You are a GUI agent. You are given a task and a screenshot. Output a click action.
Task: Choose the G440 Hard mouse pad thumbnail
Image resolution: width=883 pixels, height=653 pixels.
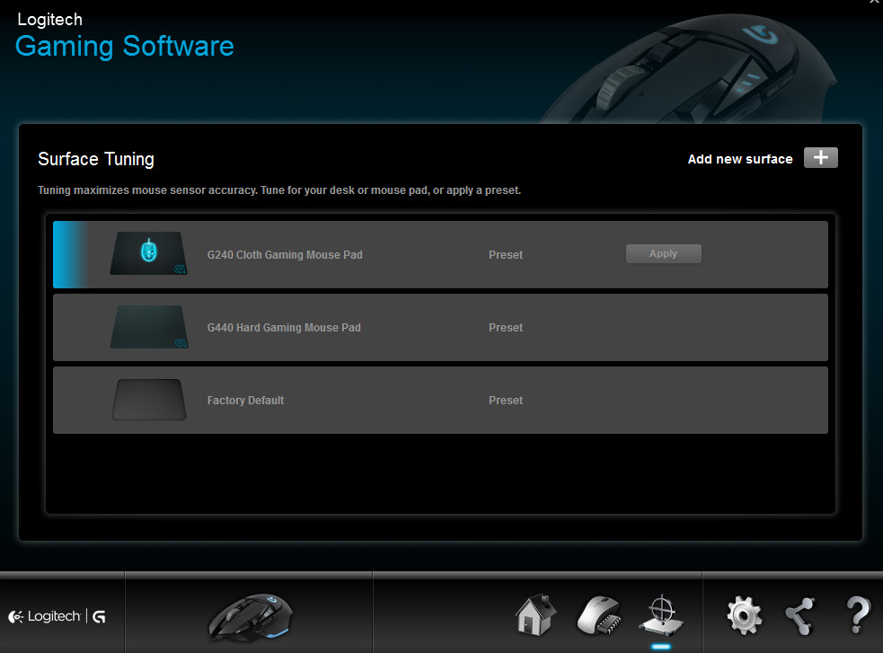point(150,327)
